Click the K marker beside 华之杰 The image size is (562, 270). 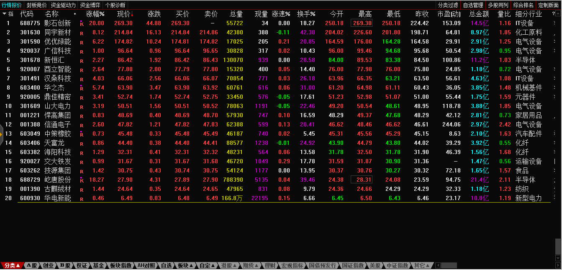[x=82, y=88]
